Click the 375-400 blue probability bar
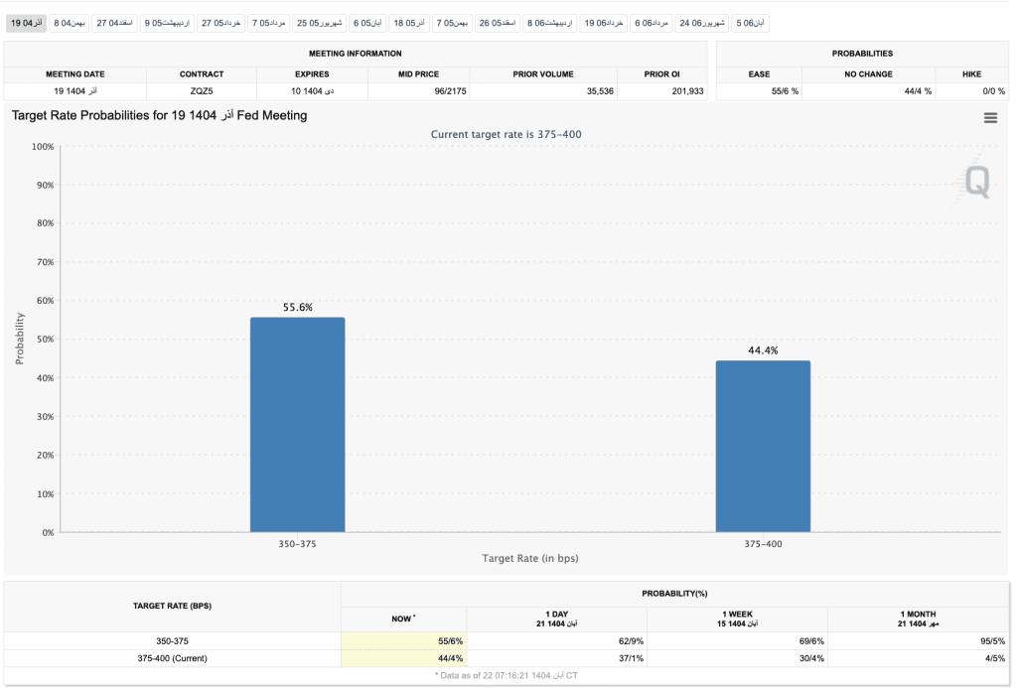The width and height of the screenshot is (1017, 688). point(763,446)
